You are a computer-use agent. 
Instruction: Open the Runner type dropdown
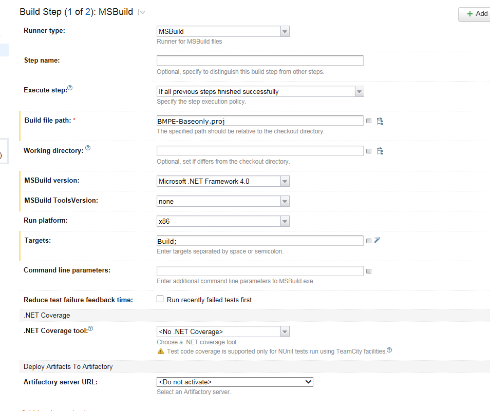[x=285, y=31]
